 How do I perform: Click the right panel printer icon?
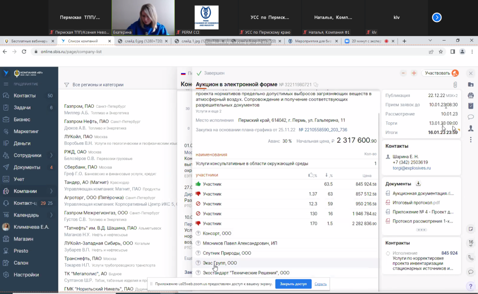[471, 95]
